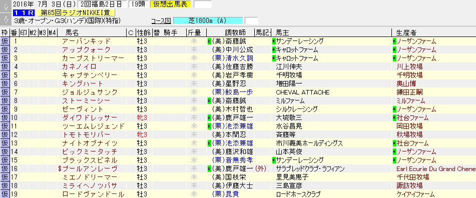Viewport: 476px width, 198px height.
Task: Click green marker beside owner サンデーレーシング row 1
Action: click(274, 41)
